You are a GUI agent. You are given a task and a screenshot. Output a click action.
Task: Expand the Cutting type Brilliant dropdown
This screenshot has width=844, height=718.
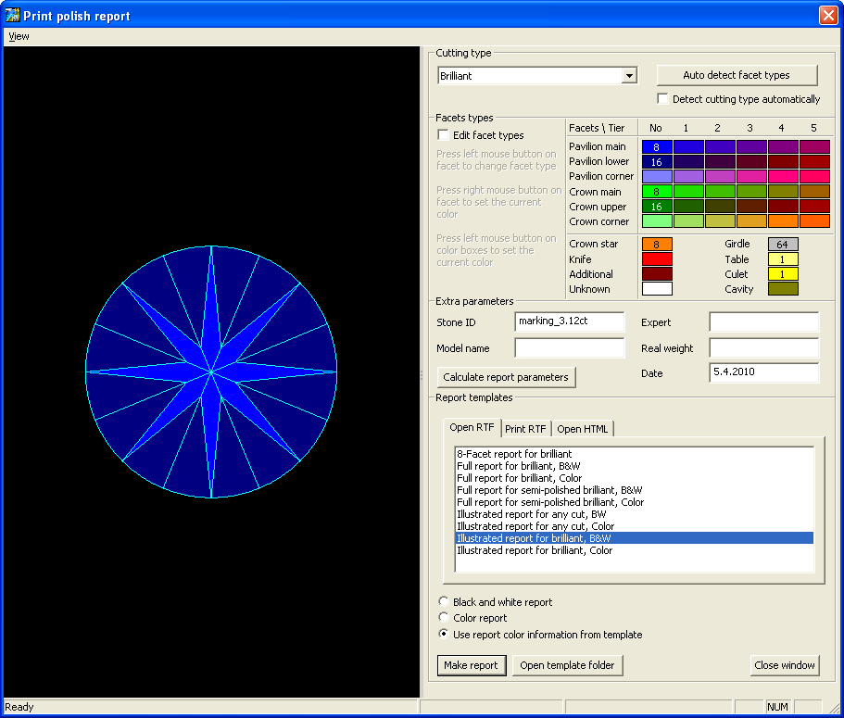pos(629,76)
